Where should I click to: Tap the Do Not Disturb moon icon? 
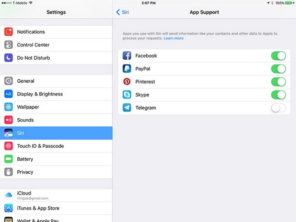tap(8, 58)
